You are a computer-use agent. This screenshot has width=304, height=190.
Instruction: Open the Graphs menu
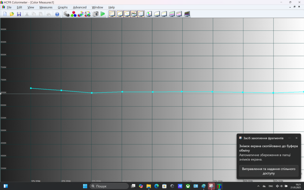coord(63,7)
